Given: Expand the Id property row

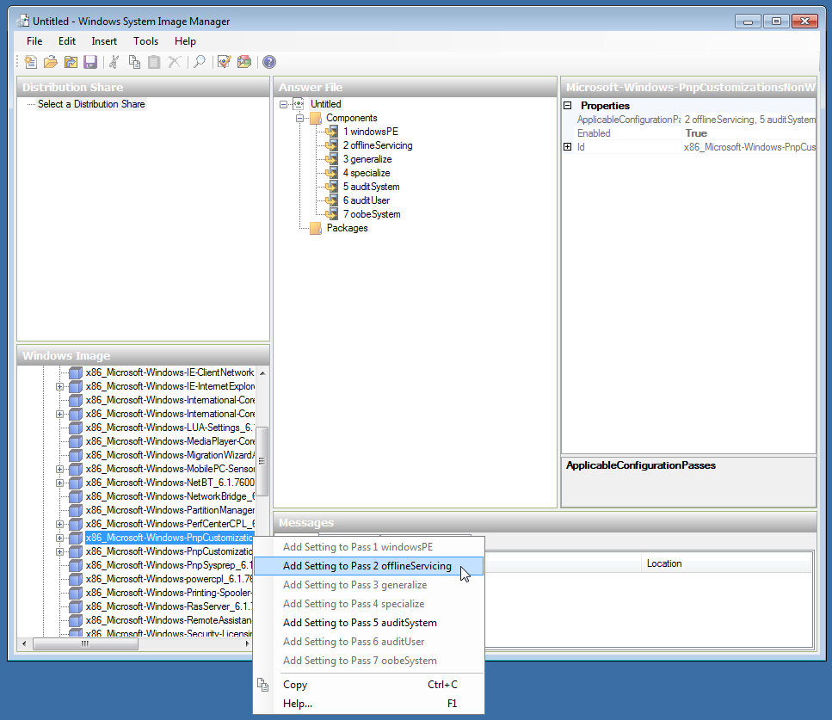Looking at the screenshot, I should coord(567,147).
